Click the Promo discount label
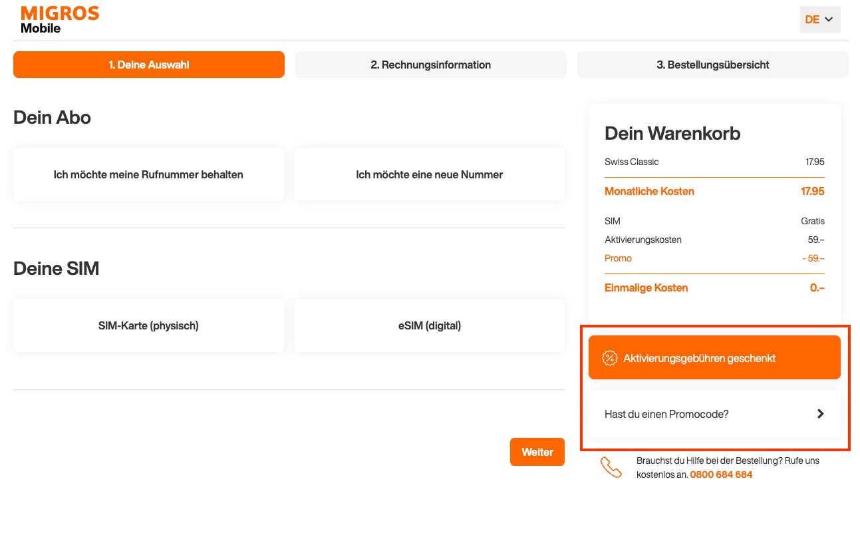Image resolution: width=860 pixels, height=559 pixels. tap(618, 258)
